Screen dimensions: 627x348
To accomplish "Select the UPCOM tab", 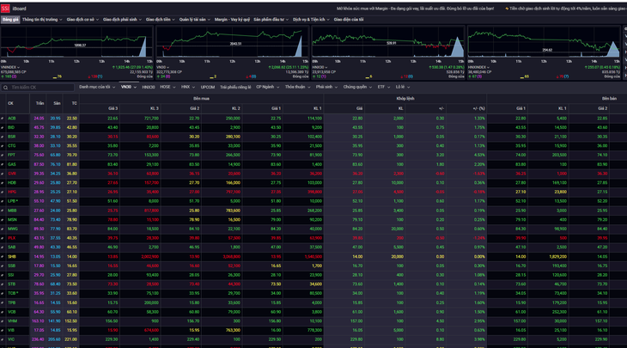I will (x=208, y=87).
